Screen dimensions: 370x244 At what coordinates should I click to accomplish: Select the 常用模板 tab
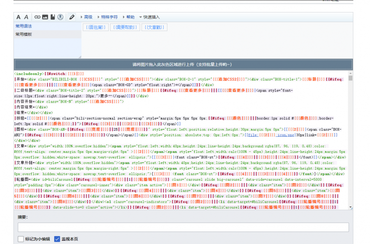[x=24, y=34]
